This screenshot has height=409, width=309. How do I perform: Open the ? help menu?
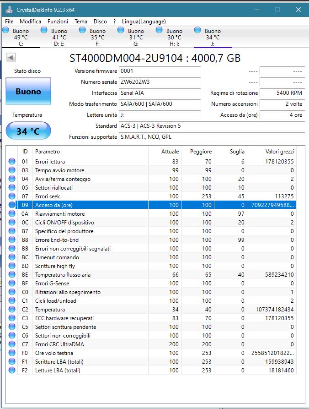point(115,22)
